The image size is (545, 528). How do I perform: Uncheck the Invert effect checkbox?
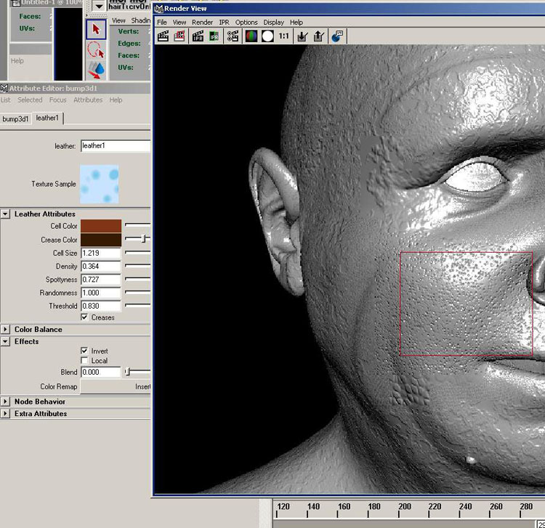(84, 351)
